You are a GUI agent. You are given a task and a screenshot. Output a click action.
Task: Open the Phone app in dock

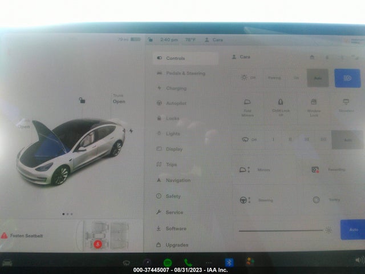point(188,263)
